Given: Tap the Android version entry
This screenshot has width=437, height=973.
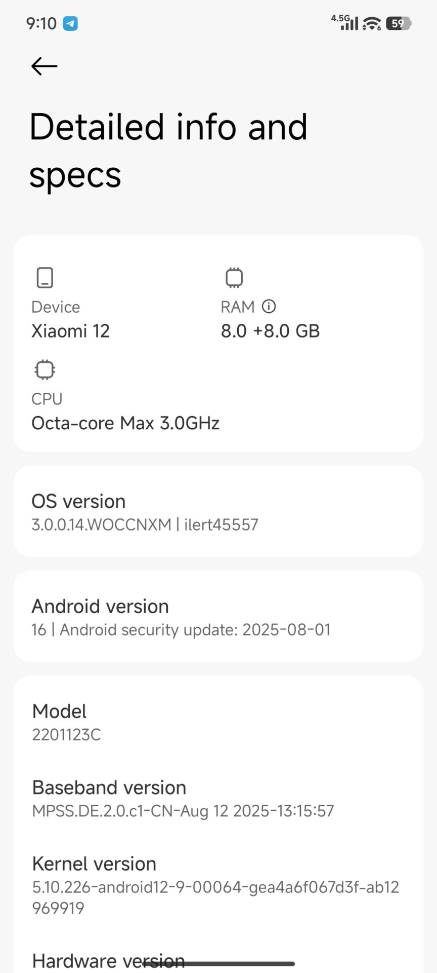Looking at the screenshot, I should coord(219,616).
